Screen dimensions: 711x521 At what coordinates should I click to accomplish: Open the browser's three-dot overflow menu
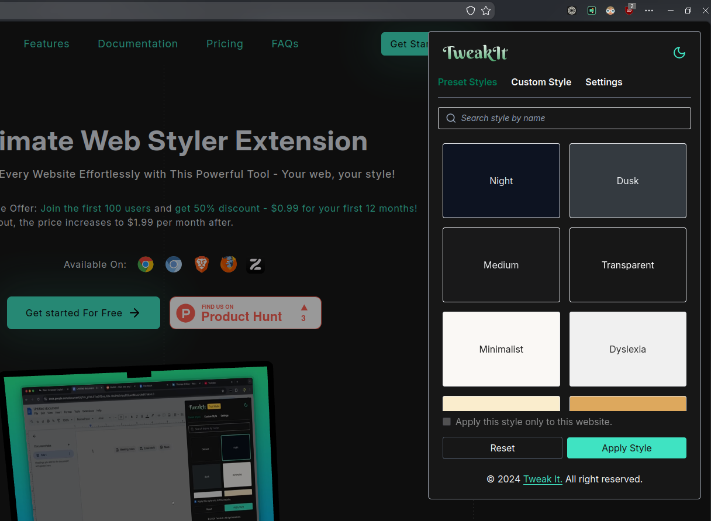649,11
